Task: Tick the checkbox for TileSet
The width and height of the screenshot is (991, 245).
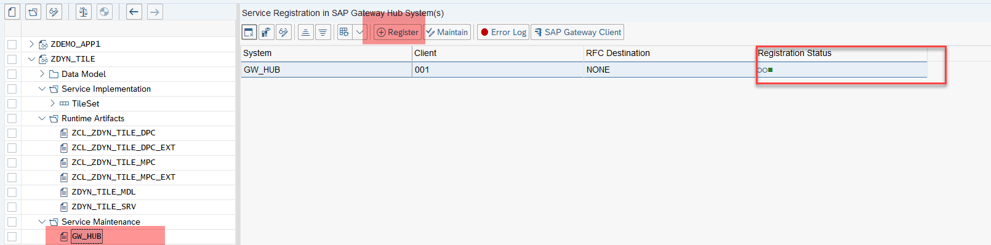Action: tap(12, 103)
